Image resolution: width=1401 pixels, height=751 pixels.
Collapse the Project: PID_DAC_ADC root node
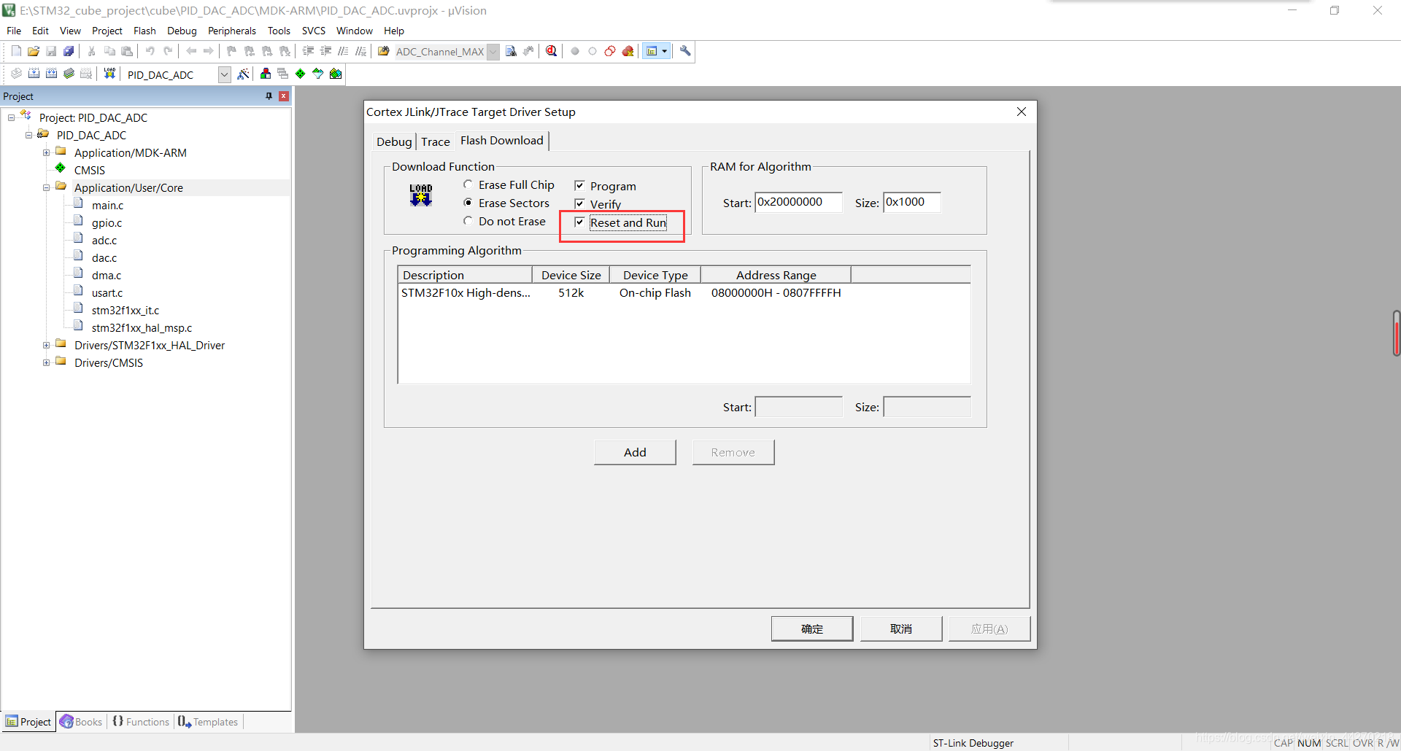click(11, 117)
